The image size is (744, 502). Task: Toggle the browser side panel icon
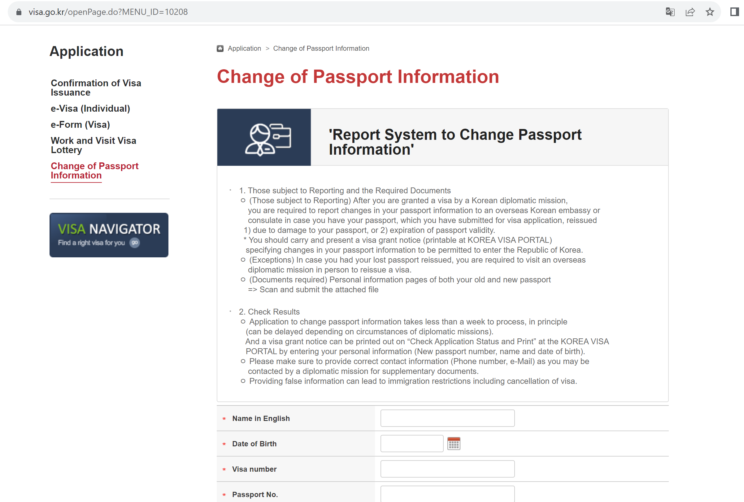(734, 12)
